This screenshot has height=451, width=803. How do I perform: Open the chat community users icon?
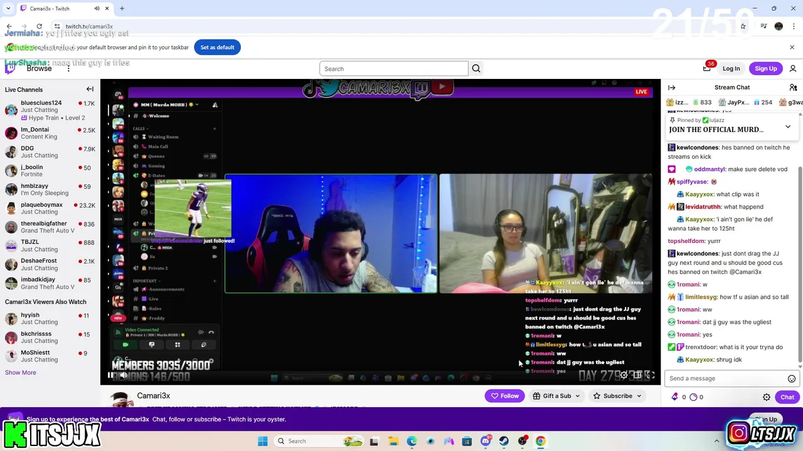point(793,88)
